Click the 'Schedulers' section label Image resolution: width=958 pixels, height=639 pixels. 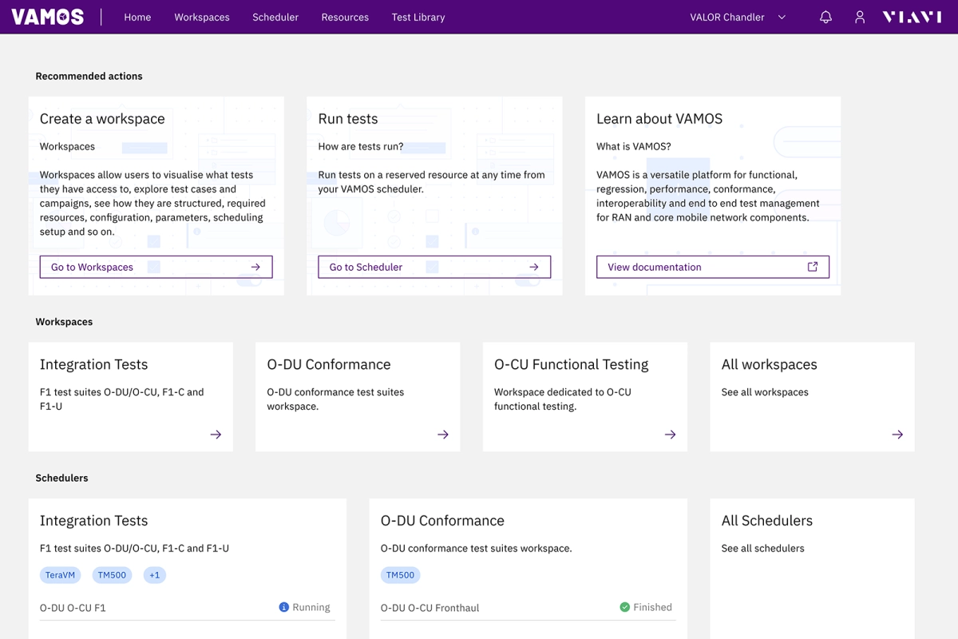coord(61,478)
